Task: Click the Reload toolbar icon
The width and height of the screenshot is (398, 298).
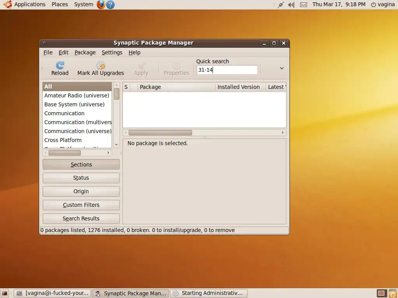Action: pos(60,65)
